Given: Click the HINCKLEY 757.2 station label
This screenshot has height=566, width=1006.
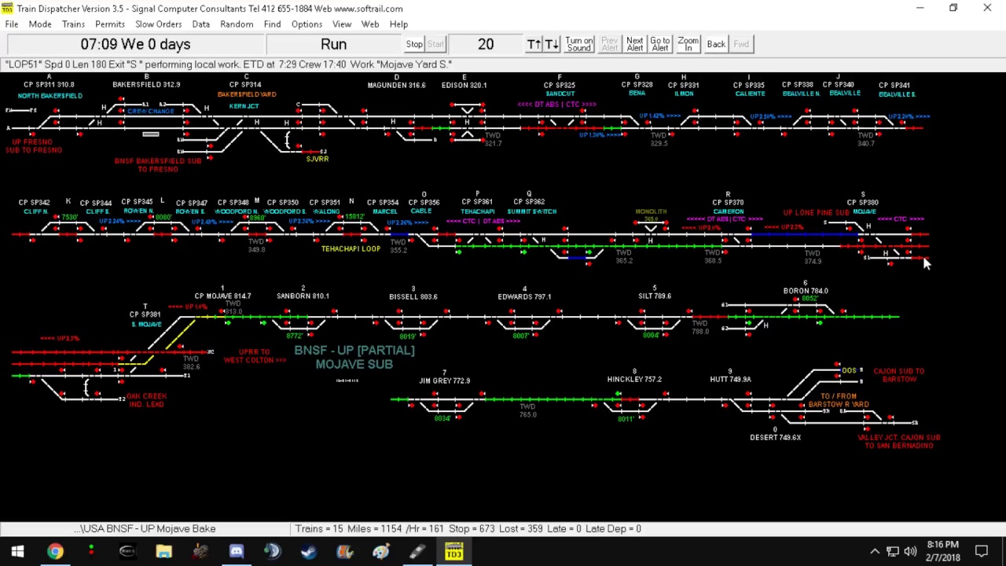Looking at the screenshot, I should 634,379.
